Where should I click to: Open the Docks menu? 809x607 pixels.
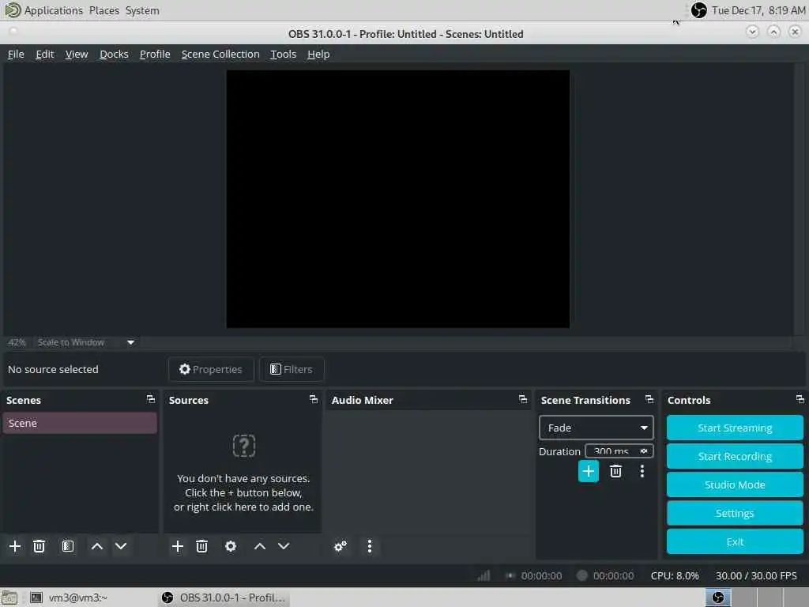click(x=114, y=55)
